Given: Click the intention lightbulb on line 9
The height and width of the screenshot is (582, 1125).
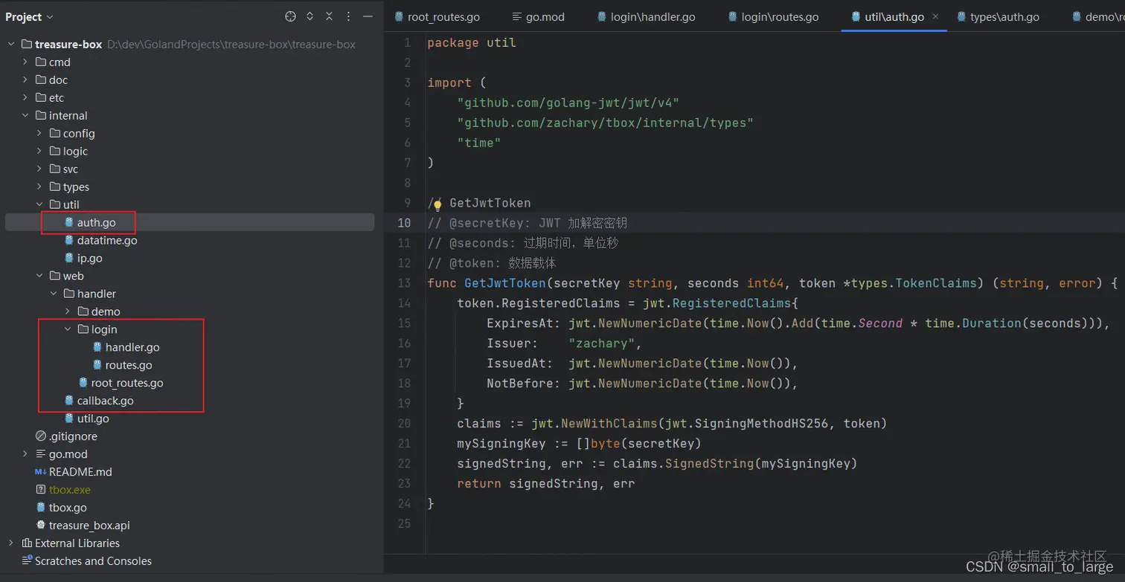Looking at the screenshot, I should [437, 204].
